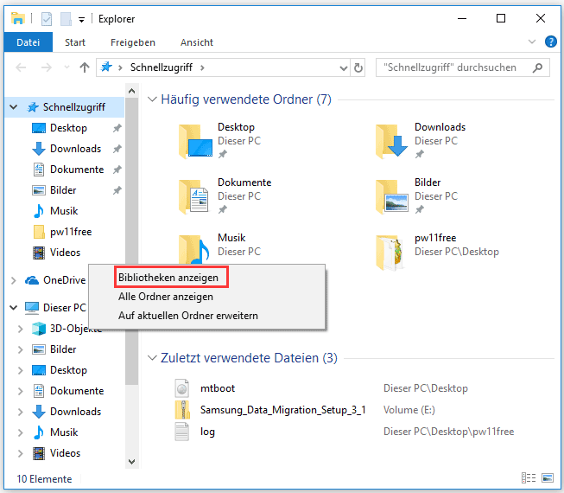Viewport: 564px width, 493px height.
Task: Click the Explorer folder icon in title bar
Action: pos(17,18)
